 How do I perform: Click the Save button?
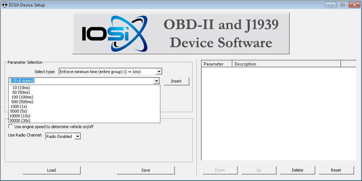coord(146,170)
